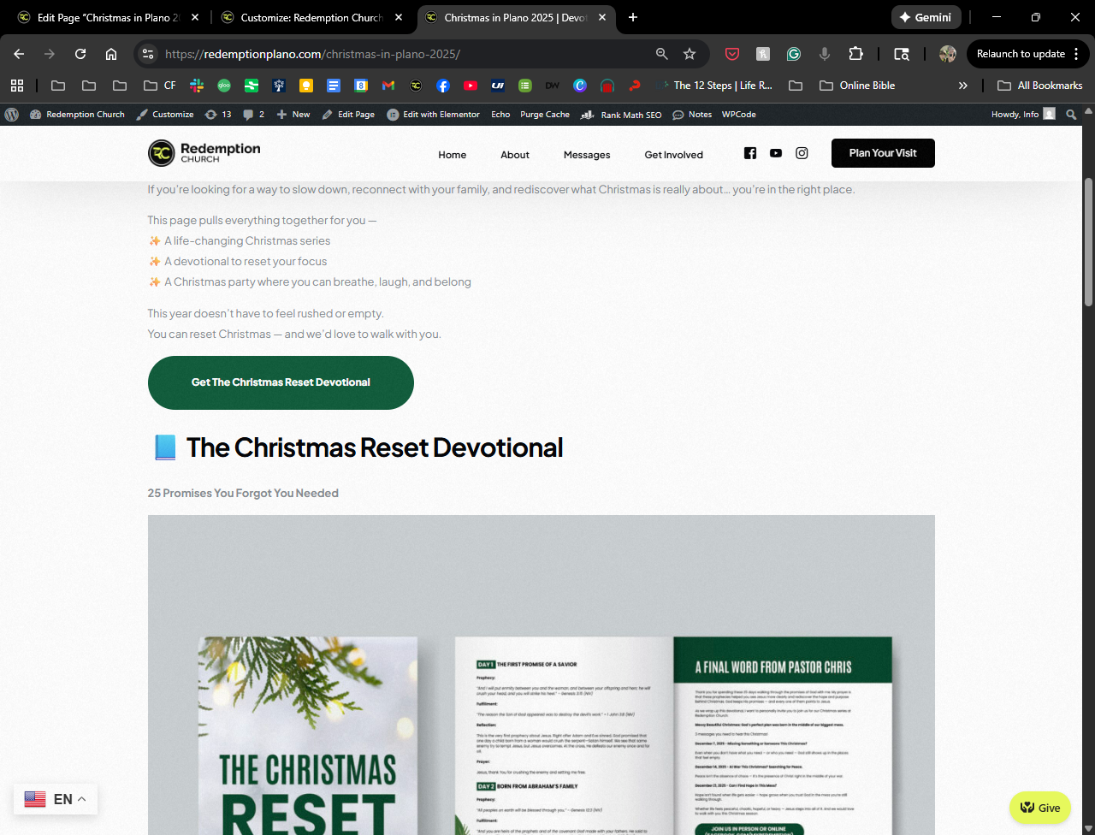
Task: Click the Facebook icon in site header
Action: click(750, 153)
